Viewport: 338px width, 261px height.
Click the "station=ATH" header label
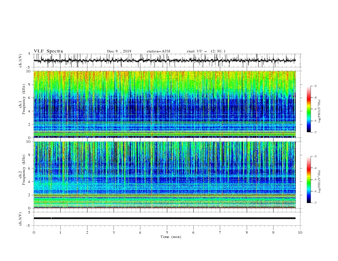[158, 51]
